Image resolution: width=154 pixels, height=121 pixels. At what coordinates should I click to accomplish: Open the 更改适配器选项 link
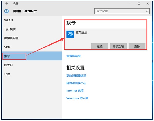(76, 75)
